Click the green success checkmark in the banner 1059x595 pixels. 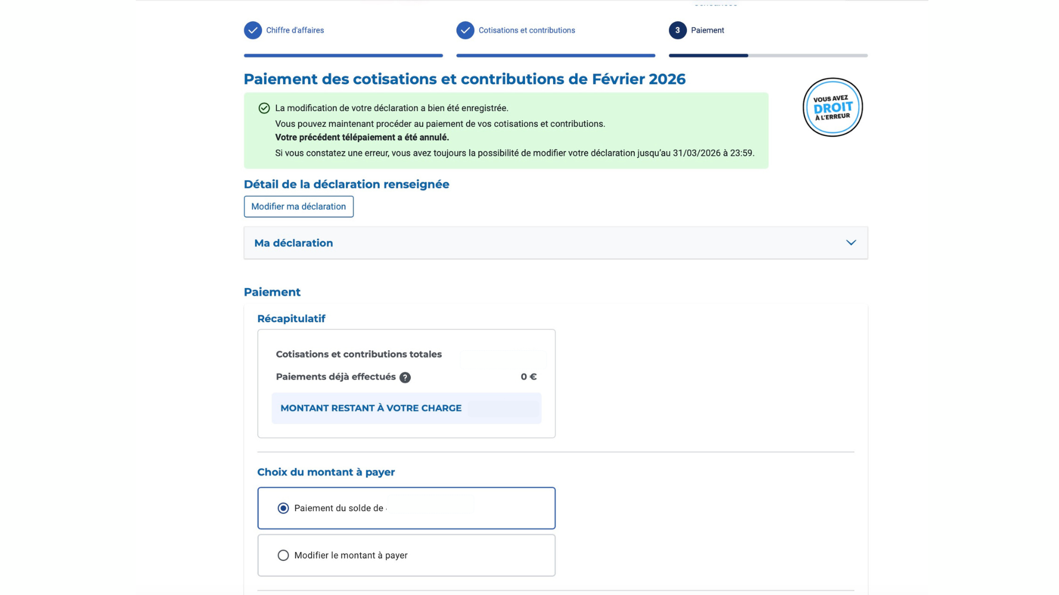pyautogui.click(x=264, y=108)
